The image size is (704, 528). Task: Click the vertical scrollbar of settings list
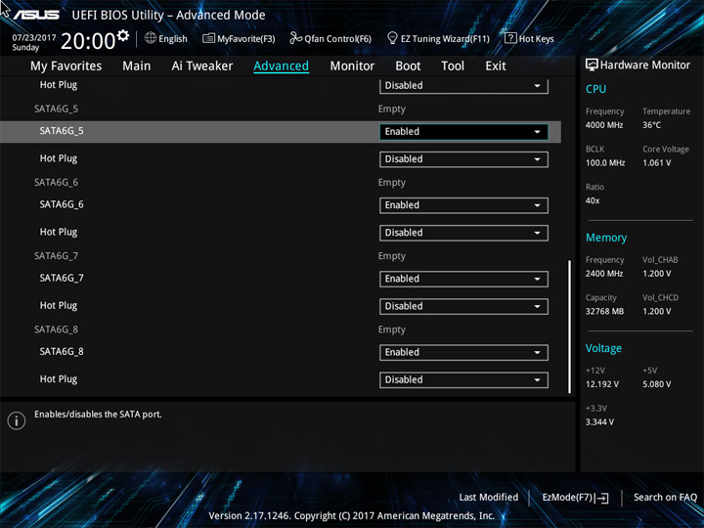click(x=570, y=327)
